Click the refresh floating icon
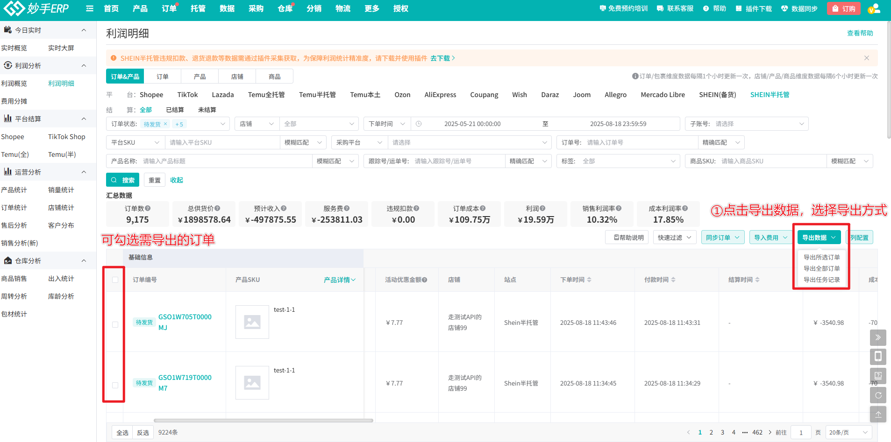891x442 pixels. pyautogui.click(x=878, y=395)
